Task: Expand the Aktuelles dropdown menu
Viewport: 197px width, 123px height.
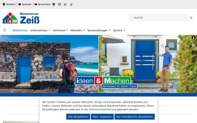Action: 77,31
